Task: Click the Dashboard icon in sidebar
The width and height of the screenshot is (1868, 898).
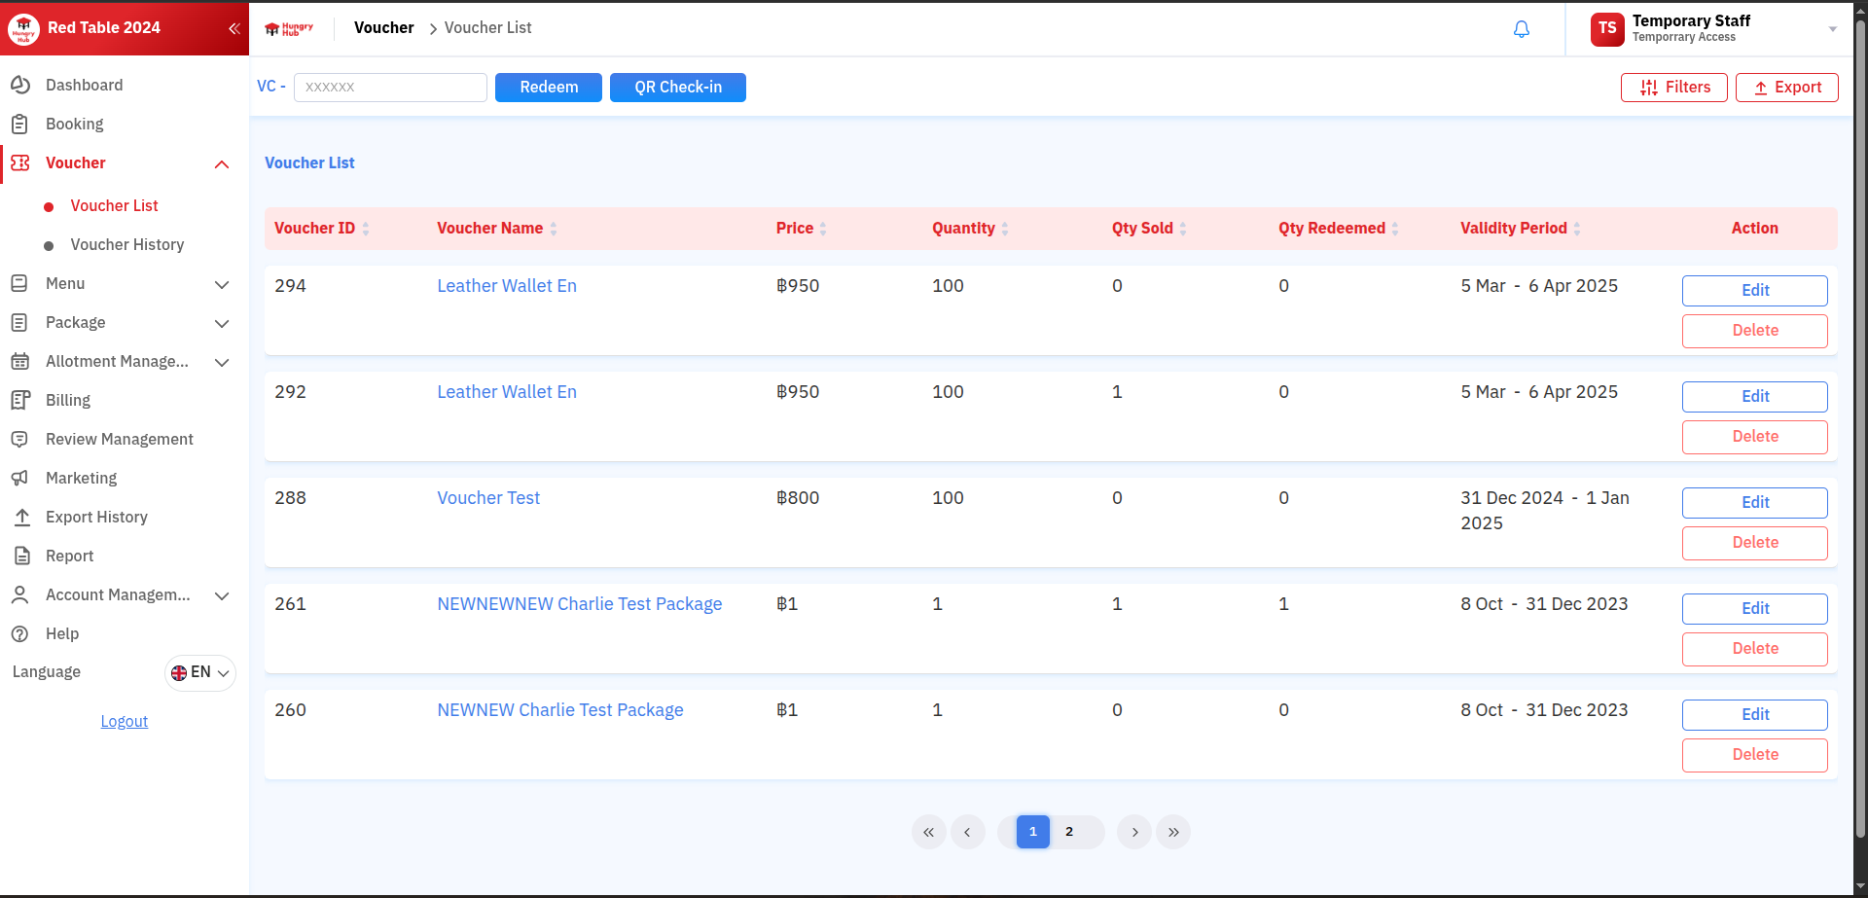Action: [20, 85]
